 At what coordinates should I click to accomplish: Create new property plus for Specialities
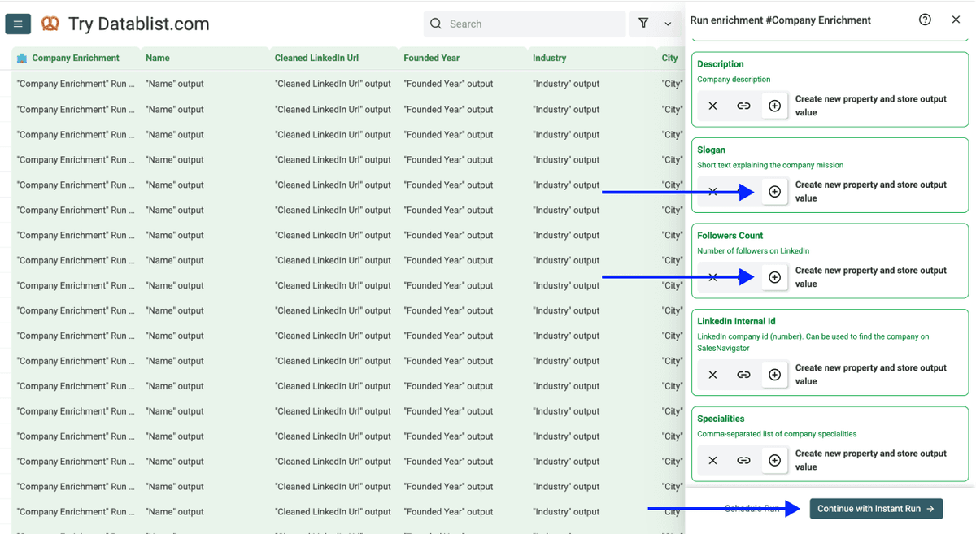pos(774,461)
